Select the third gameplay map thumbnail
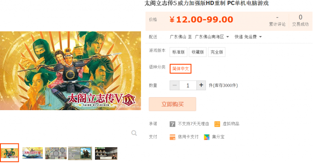This screenshot has height=163, width=313. point(56,153)
